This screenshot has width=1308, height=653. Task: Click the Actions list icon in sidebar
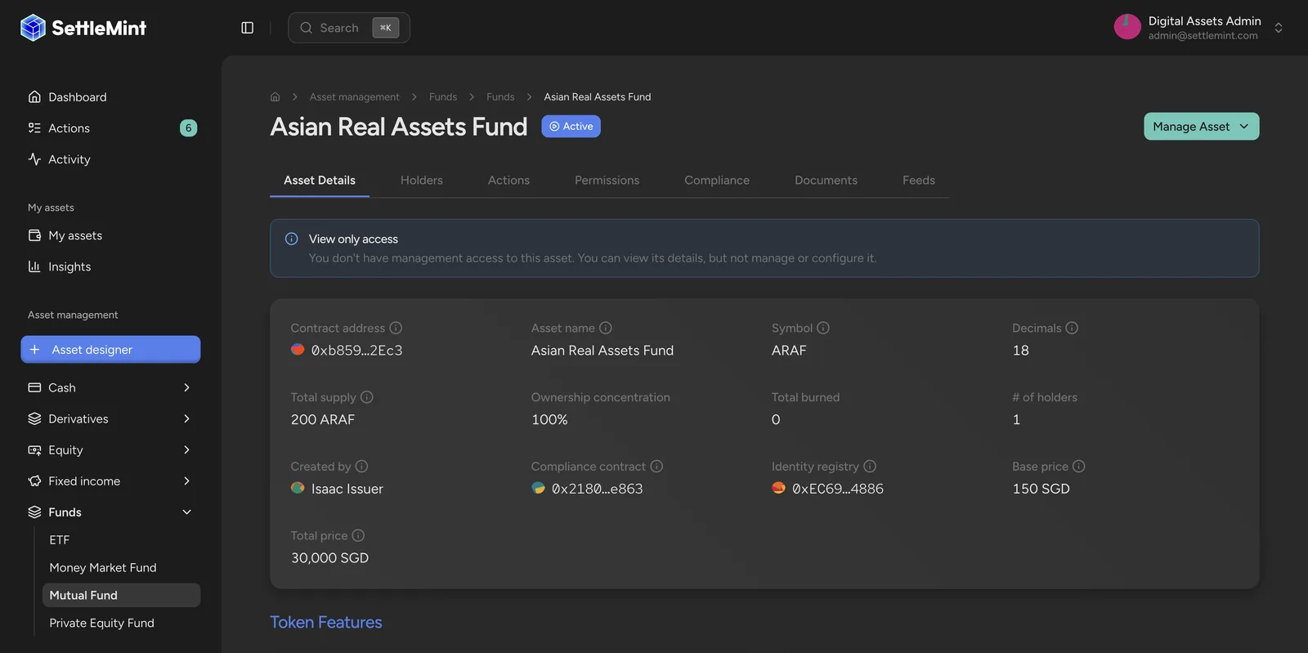click(x=34, y=128)
